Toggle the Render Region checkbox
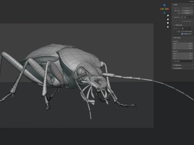Viewport: 194px width, 145px height. coord(182,21)
